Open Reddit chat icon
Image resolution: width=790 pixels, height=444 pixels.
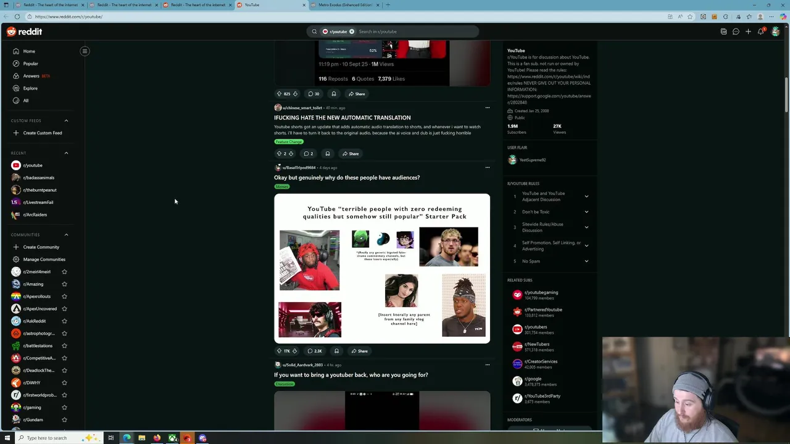[x=736, y=31]
